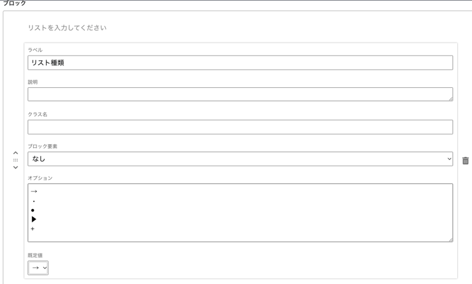Click the + line in the options textarea
The image size is (472, 284).
click(x=32, y=229)
